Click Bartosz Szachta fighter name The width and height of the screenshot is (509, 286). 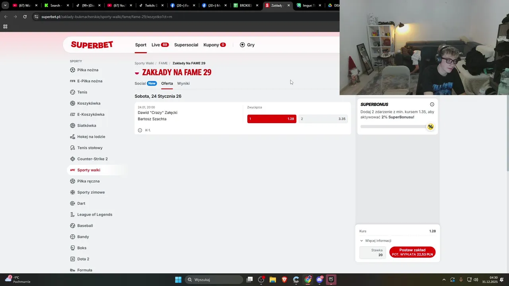[152, 119]
